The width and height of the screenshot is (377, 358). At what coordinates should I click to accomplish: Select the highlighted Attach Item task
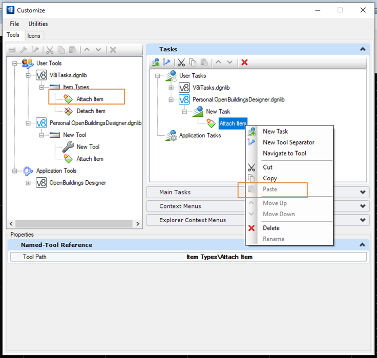point(233,123)
